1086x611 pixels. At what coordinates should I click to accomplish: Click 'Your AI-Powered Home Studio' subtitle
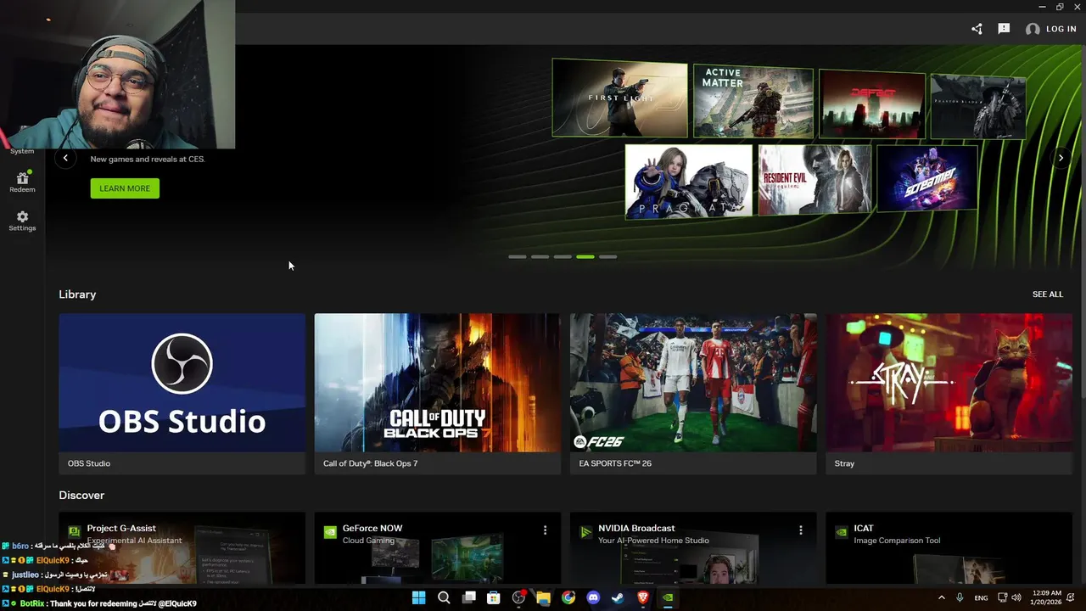tap(653, 541)
